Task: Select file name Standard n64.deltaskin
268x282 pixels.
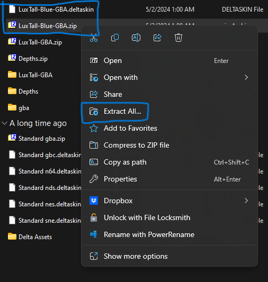Action: pyautogui.click(x=50, y=171)
